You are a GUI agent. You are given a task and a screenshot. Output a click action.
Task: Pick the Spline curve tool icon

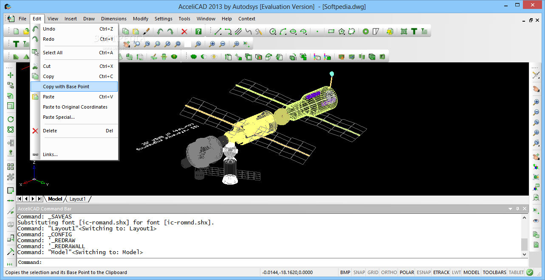248,31
